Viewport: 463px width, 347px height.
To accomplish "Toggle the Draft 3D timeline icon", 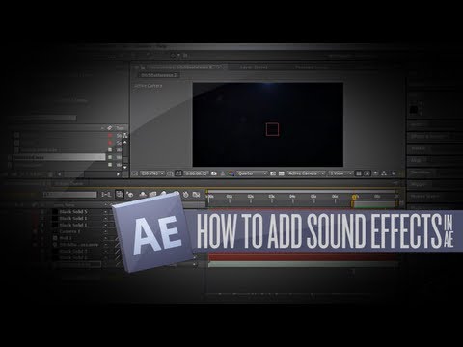I will pos(129,195).
